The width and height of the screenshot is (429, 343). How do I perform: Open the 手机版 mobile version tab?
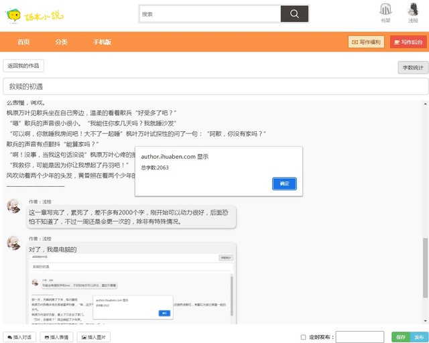click(103, 42)
